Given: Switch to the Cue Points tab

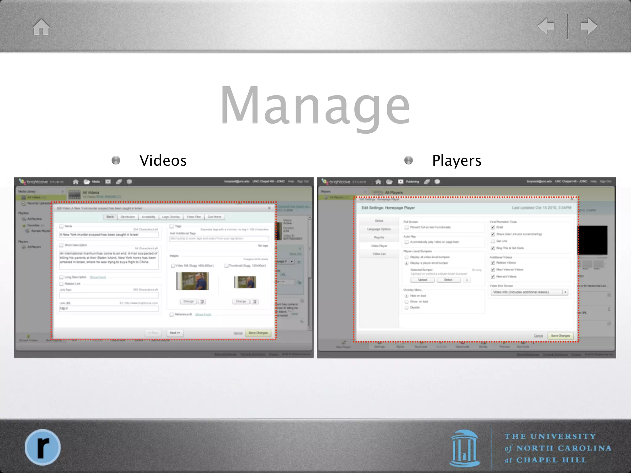Looking at the screenshot, I should pos(214,217).
